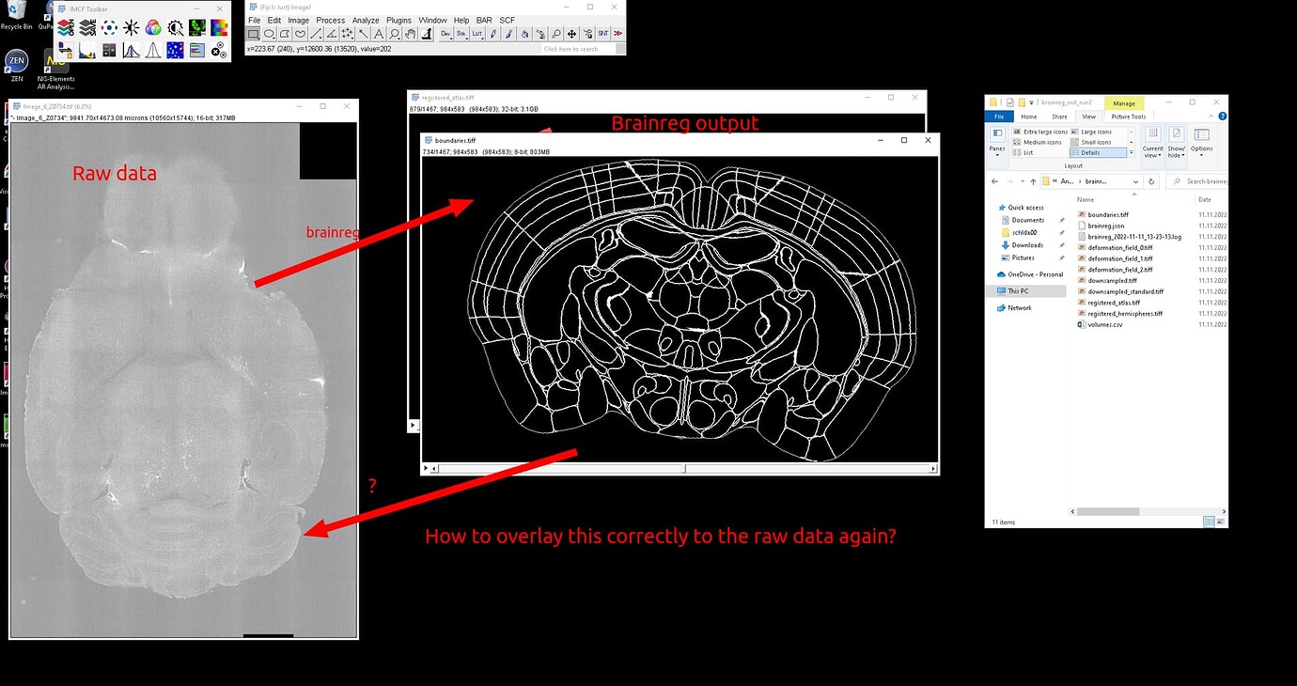Select the text annotation tool in ImageJ
Screen dimensions: 1297x686
click(x=378, y=33)
